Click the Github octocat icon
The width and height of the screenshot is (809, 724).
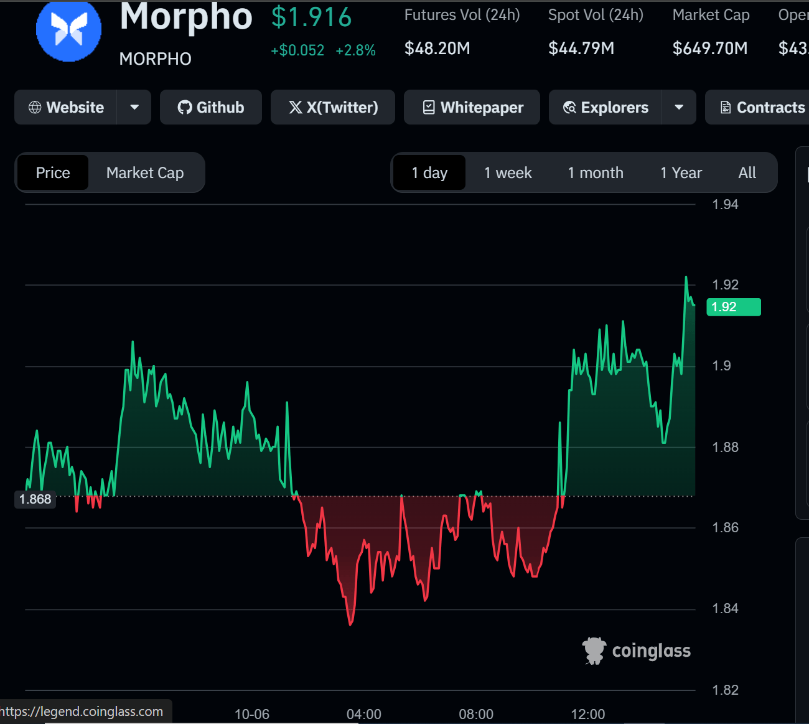click(x=185, y=108)
